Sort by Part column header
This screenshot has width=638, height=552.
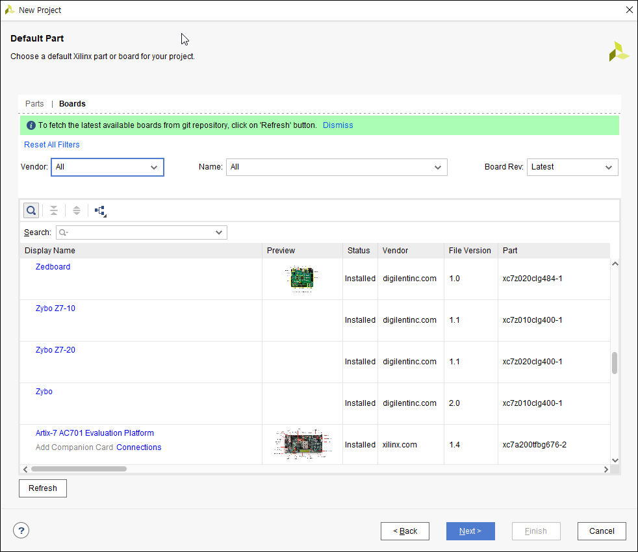[554, 251]
